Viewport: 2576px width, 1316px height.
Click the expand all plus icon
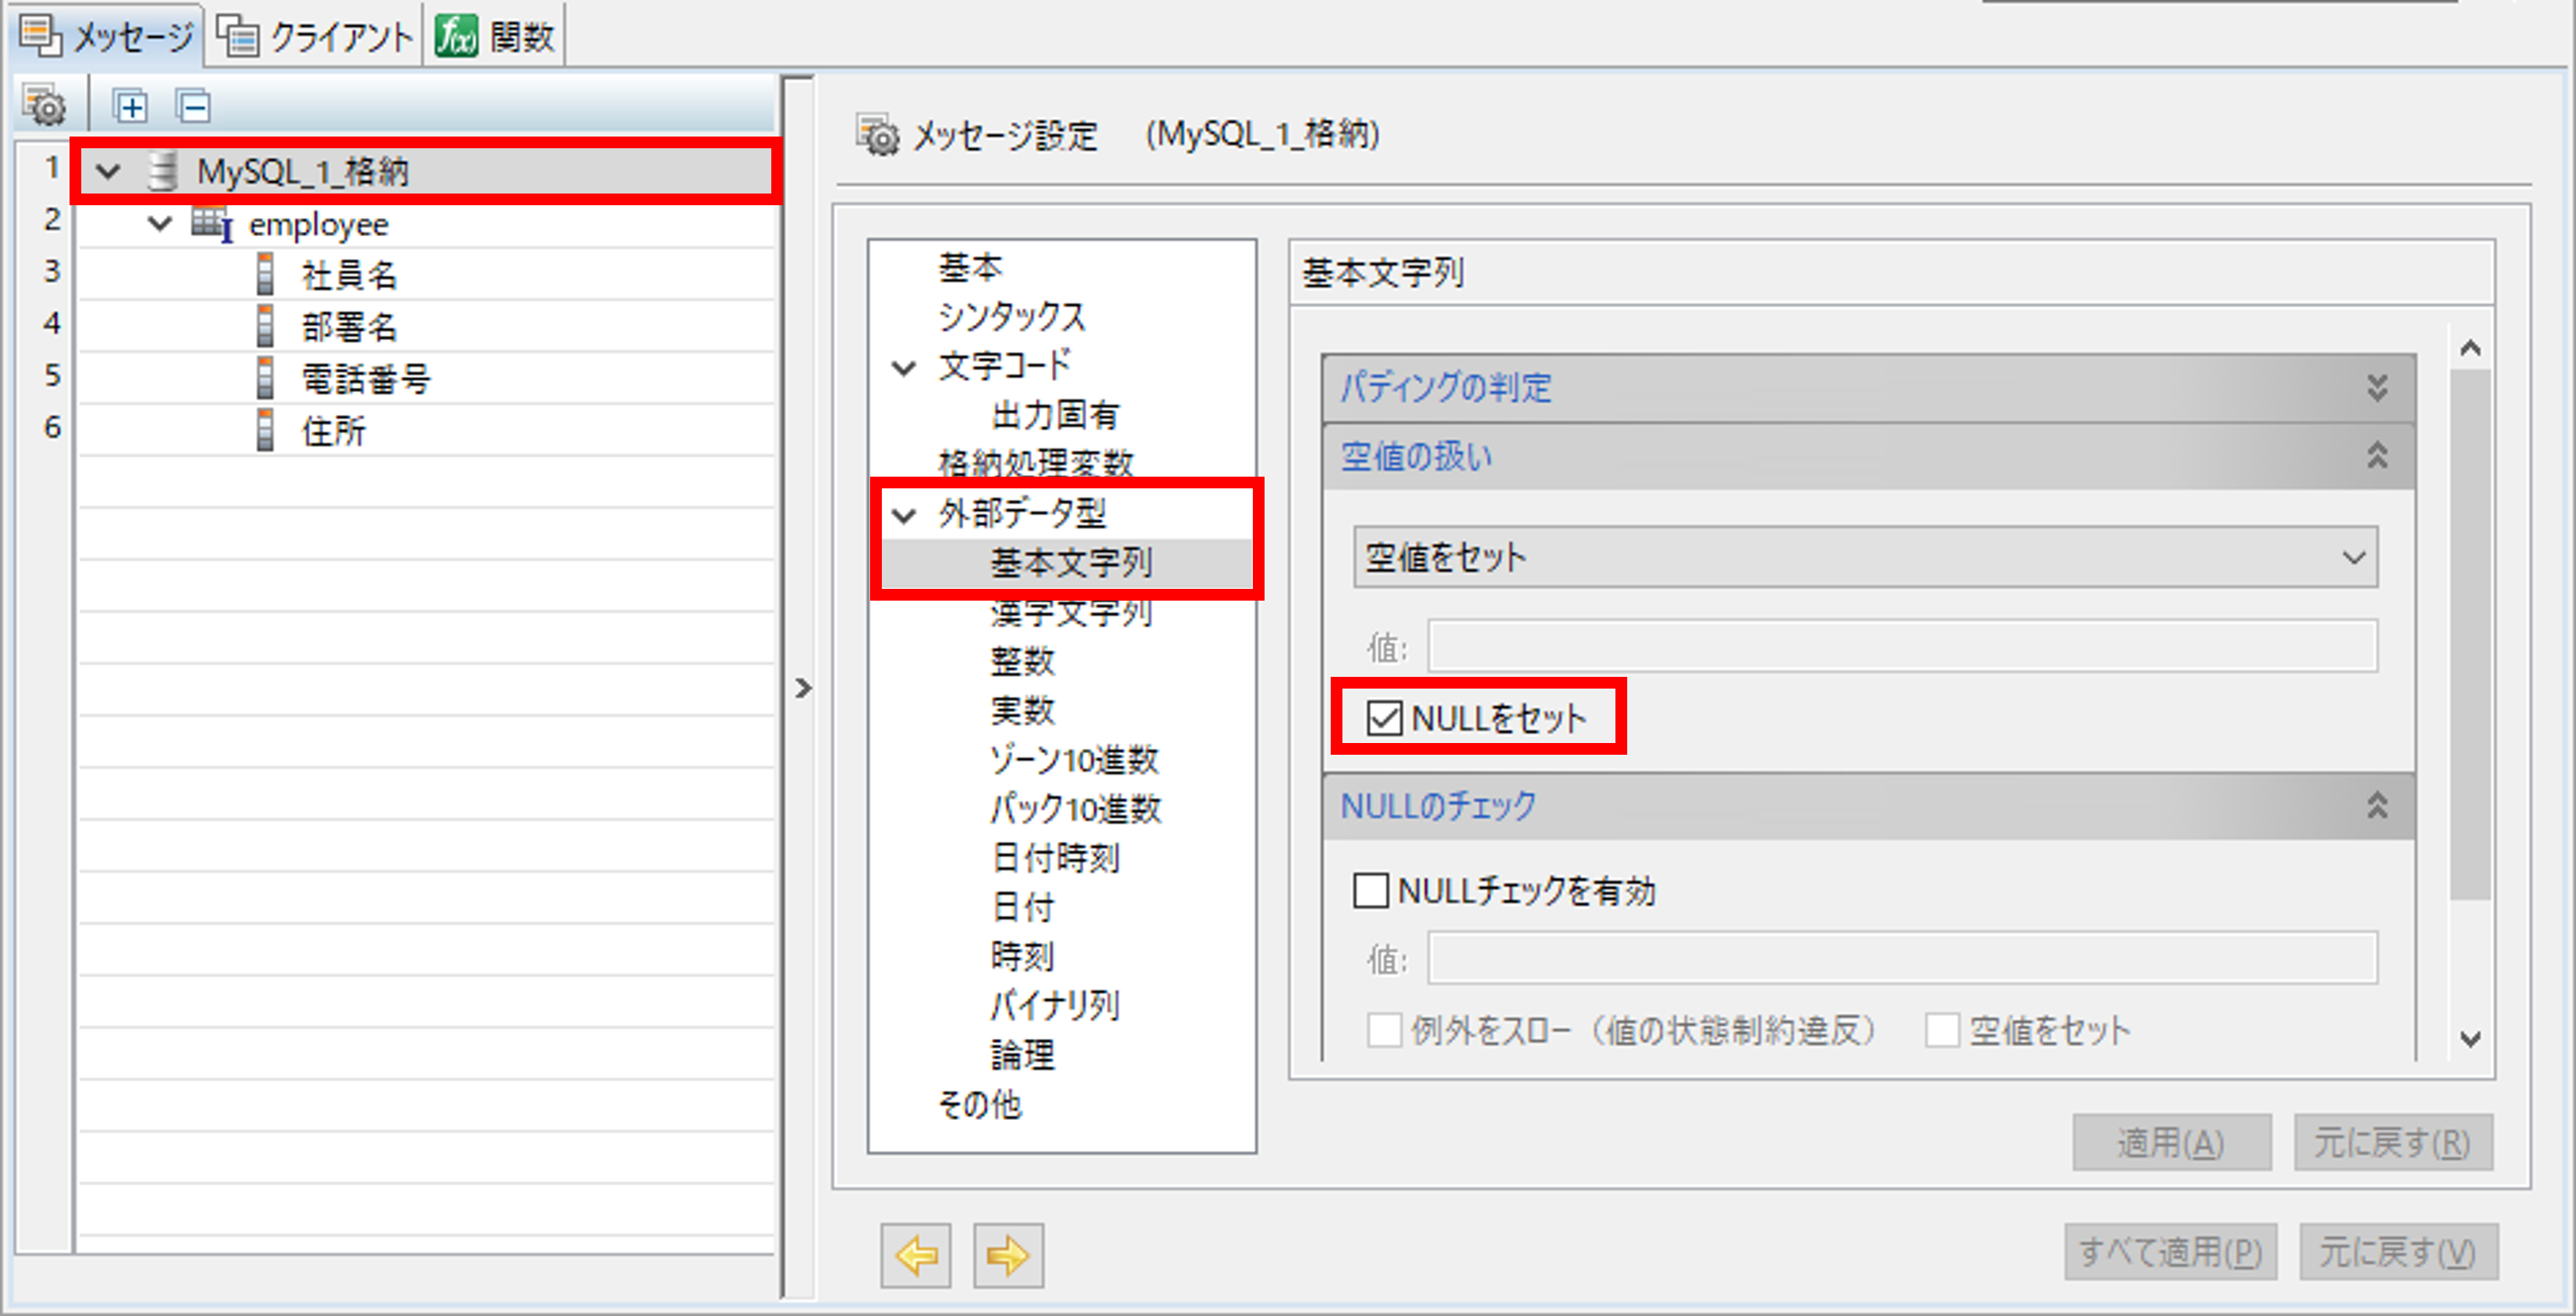[130, 105]
